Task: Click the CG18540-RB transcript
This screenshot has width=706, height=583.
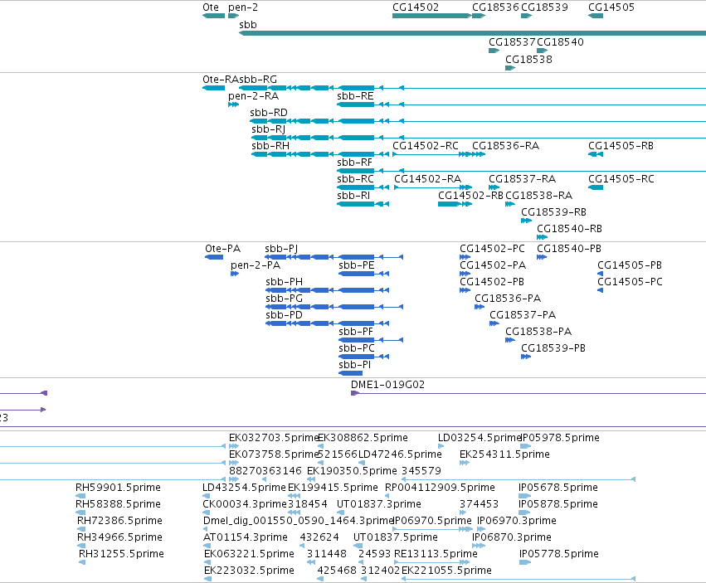Action: click(x=542, y=238)
